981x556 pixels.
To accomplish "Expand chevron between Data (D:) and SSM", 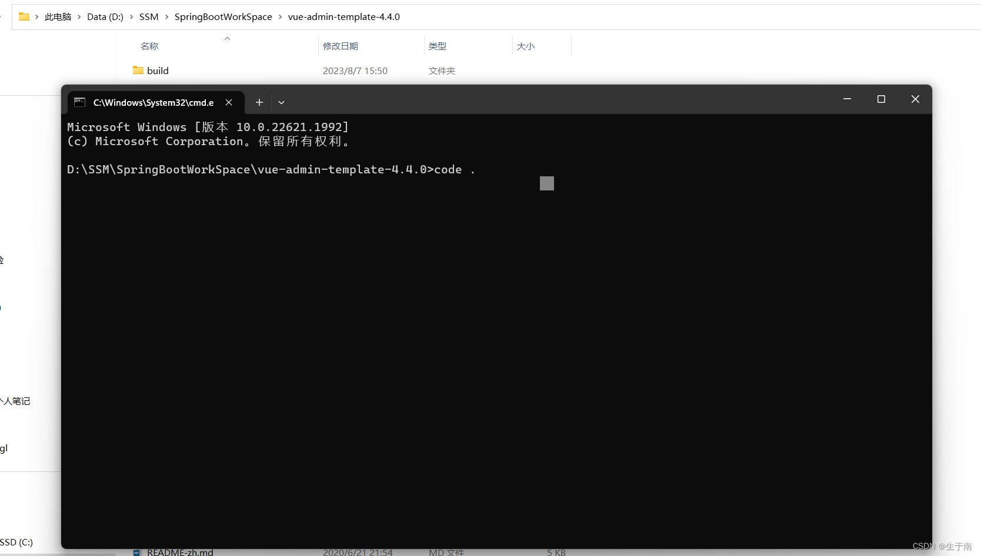I will (x=131, y=16).
